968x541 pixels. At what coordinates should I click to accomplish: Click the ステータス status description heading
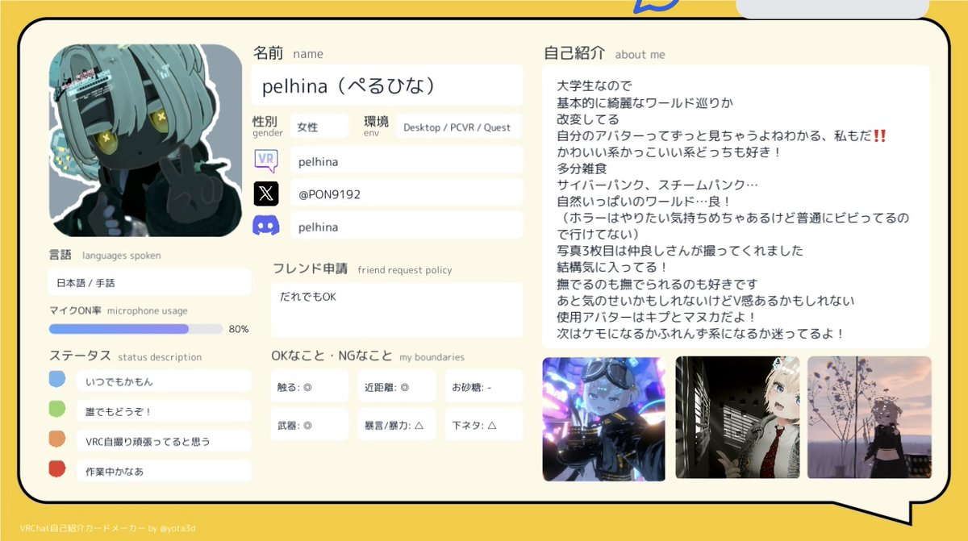[x=125, y=356]
